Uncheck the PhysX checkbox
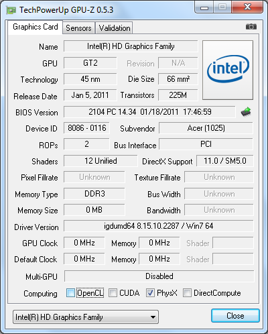Image resolution: width=268 pixels, height=334 pixels. [150, 293]
